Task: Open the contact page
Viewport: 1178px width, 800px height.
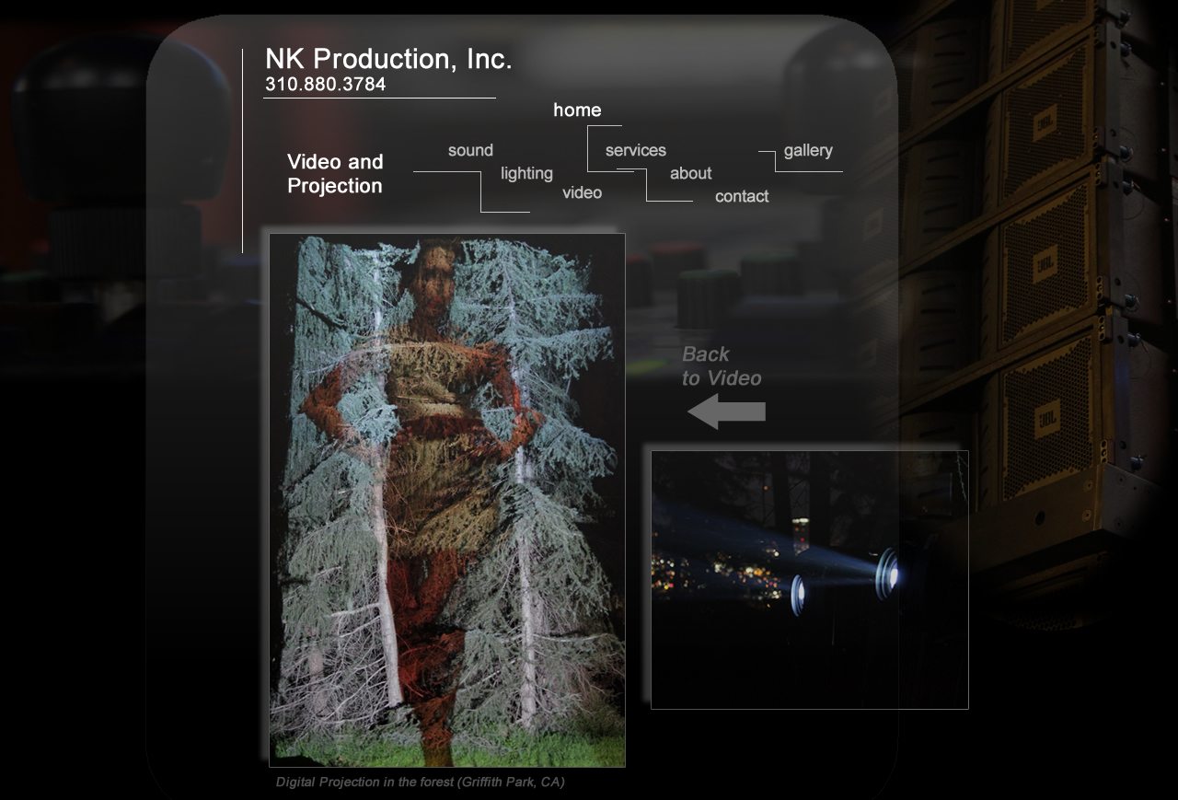Action: coord(742,197)
